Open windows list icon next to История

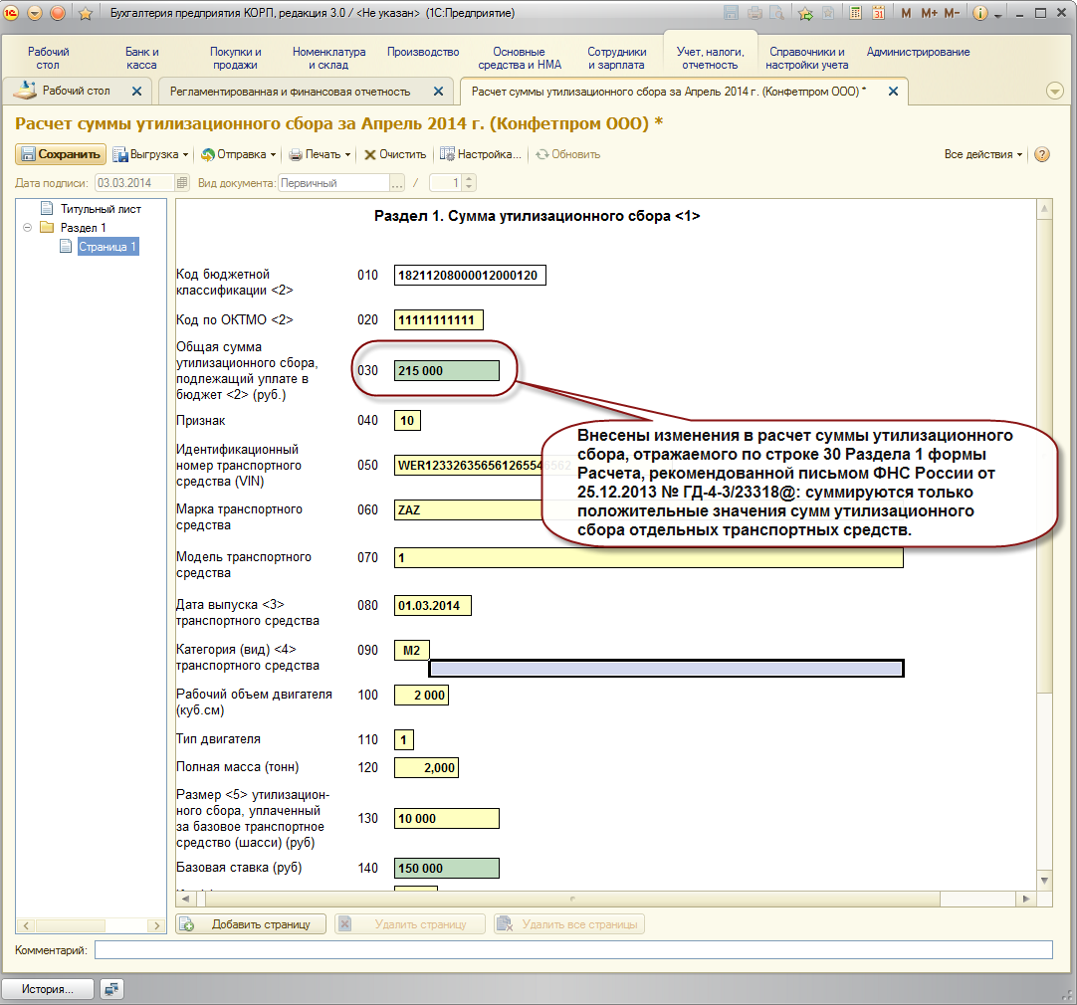point(111,989)
